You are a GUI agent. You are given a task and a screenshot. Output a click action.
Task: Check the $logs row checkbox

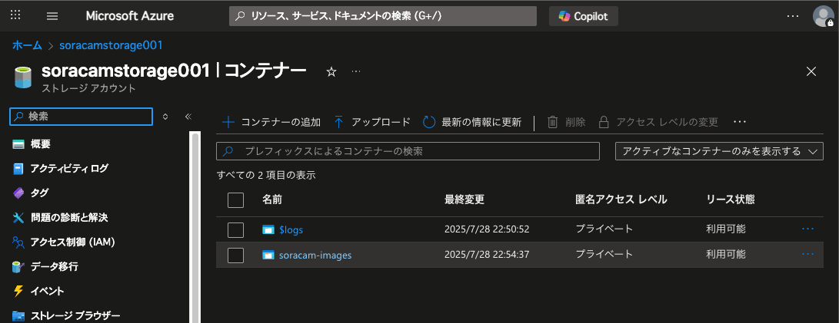(235, 229)
